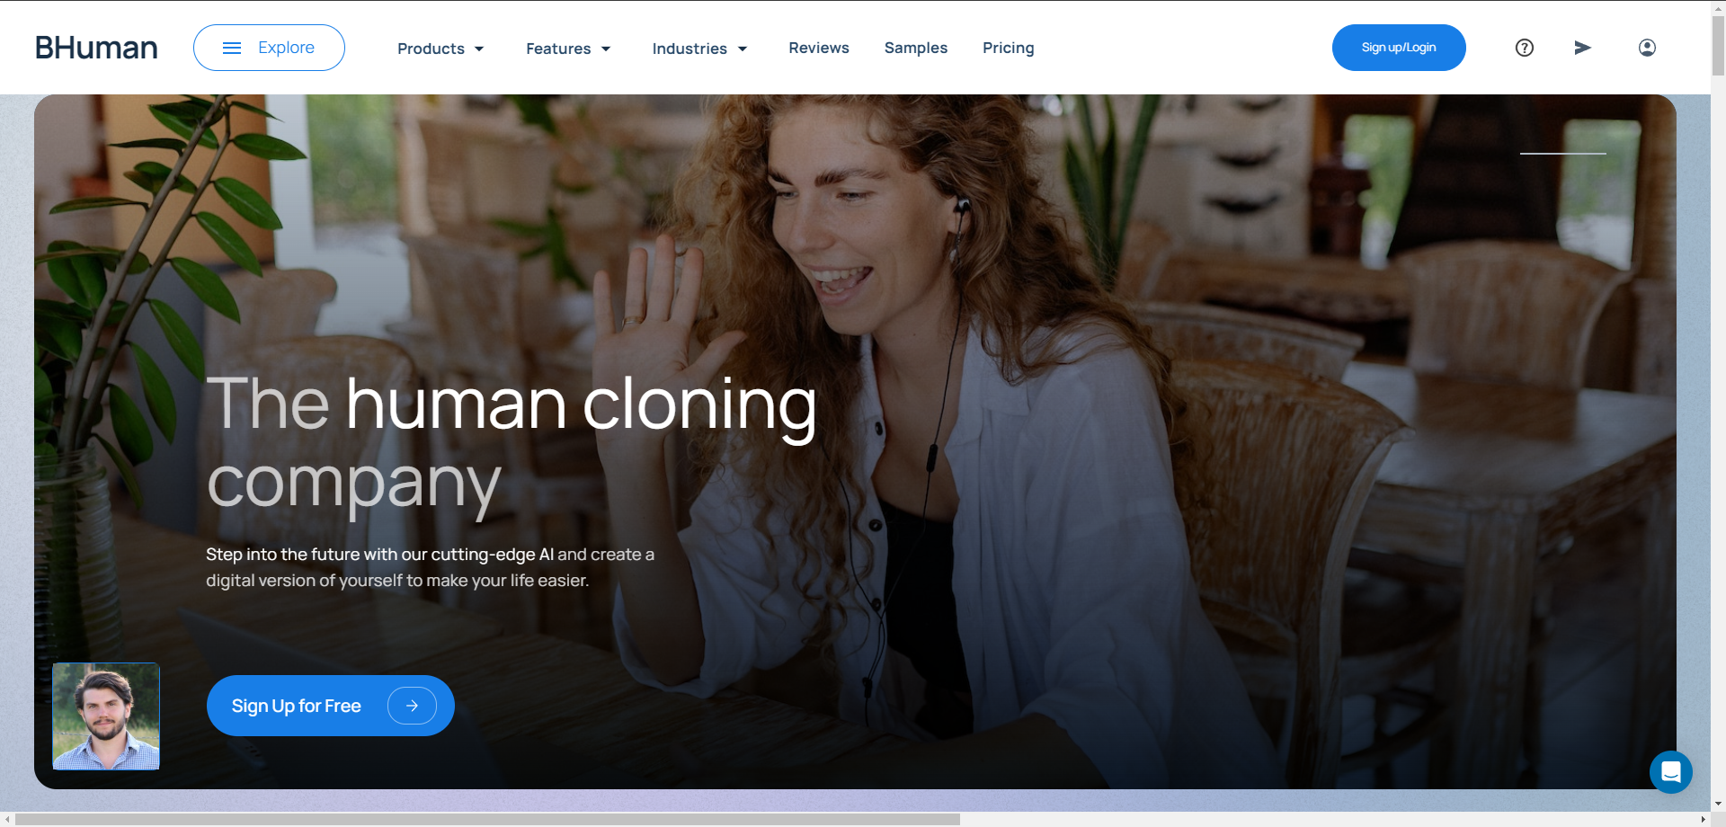1726x827 pixels.
Task: Click the paper plane send icon
Action: (1582, 48)
